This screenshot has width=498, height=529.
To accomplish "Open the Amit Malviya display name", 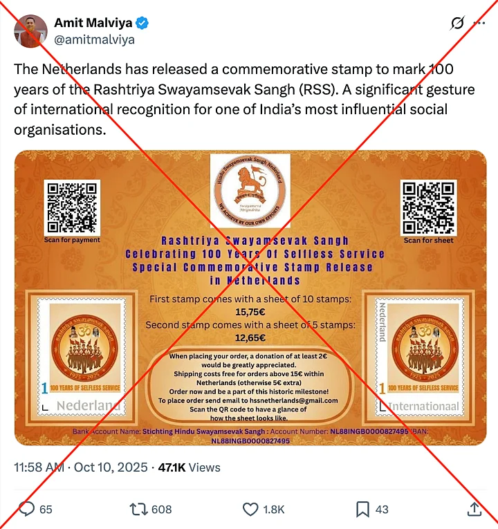I will pyautogui.click(x=93, y=23).
